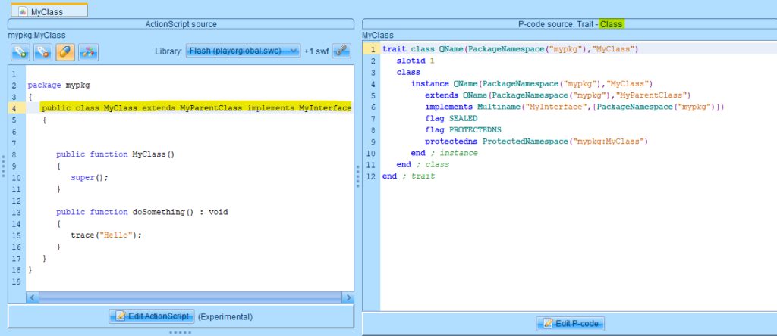This screenshot has width=777, height=336.
Task: Click the "end ; instance" line
Action: [x=444, y=153]
